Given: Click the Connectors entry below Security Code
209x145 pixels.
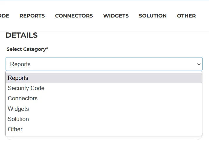Looking at the screenshot, I should tap(104, 98).
